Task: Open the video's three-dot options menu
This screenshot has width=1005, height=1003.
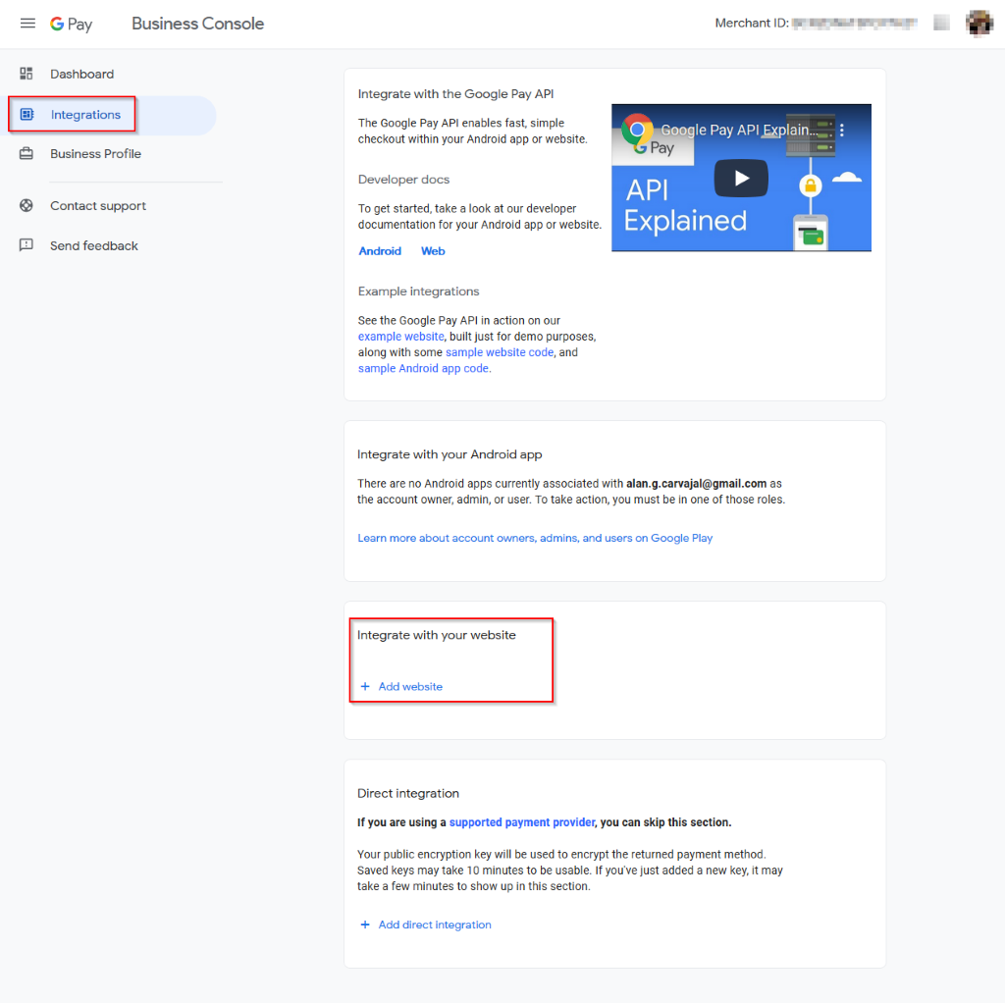Action: coord(842,131)
